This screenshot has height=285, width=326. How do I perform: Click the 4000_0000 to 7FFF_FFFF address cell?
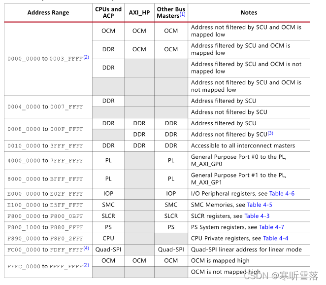click(x=45, y=161)
